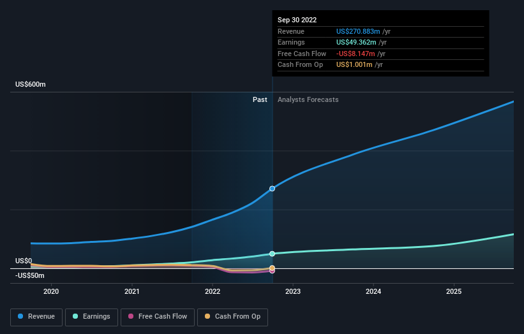This screenshot has height=334, width=524.
Task: Click the US$1.001m cash from op value
Action: [x=354, y=65]
